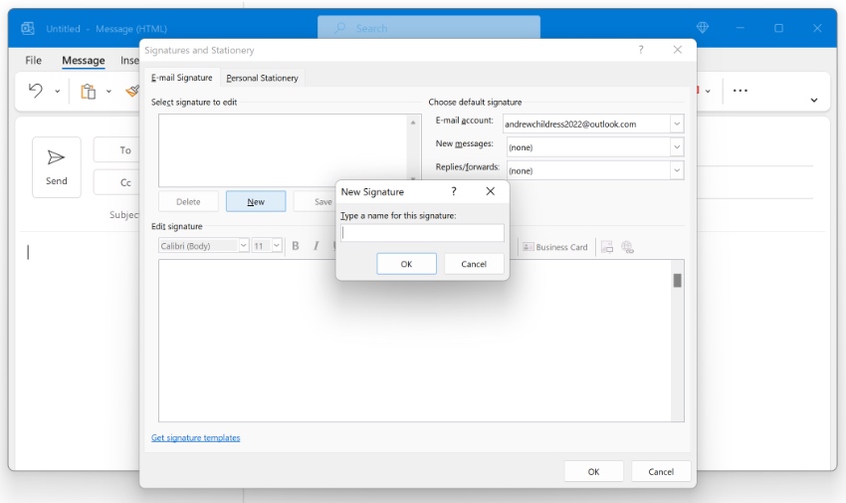Viewport: 846px width, 503px height.
Task: Click inside the signature list box
Action: click(x=284, y=150)
